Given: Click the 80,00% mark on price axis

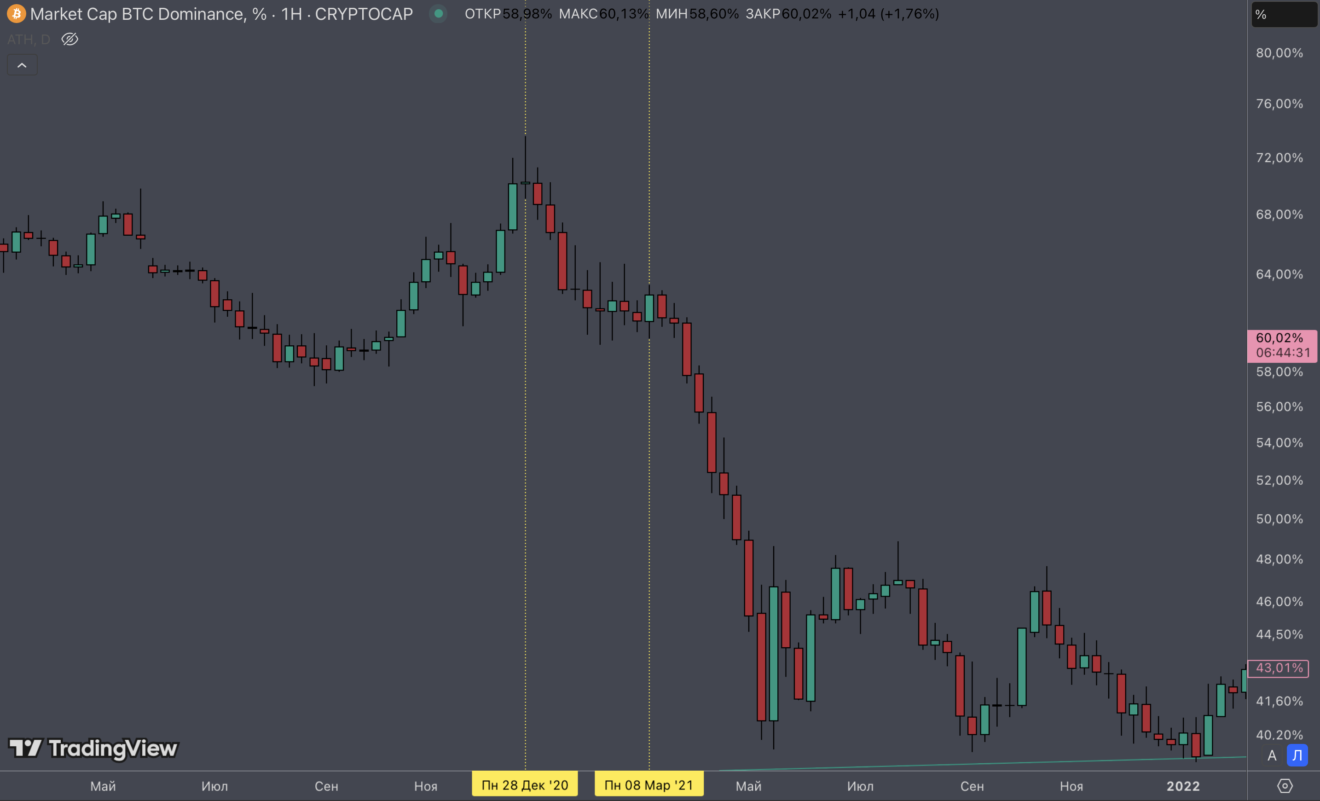Looking at the screenshot, I should pyautogui.click(x=1279, y=53).
